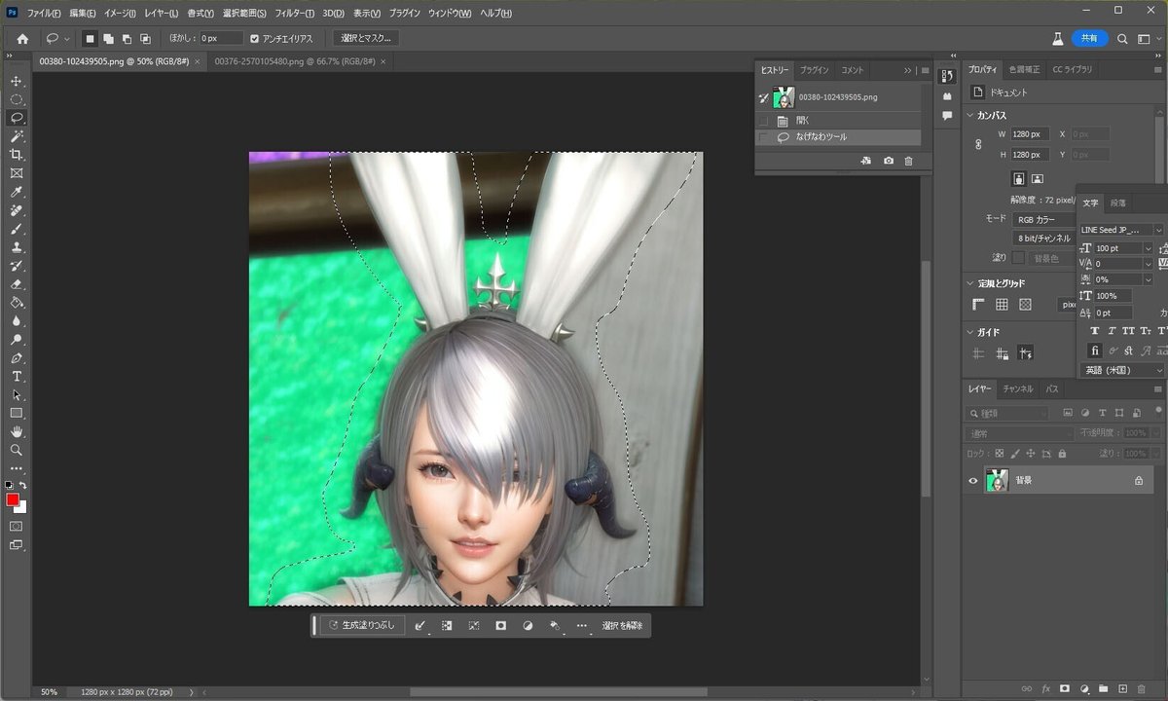Collapse the ガイド section
The height and width of the screenshot is (701, 1168).
(970, 332)
